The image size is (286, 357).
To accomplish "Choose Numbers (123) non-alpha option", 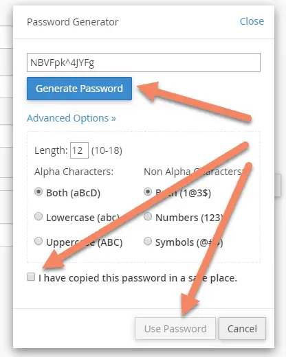I will coord(148,216).
